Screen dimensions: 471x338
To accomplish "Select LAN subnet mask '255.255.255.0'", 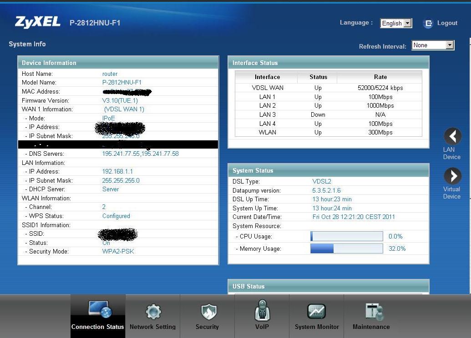I will click(121, 180).
